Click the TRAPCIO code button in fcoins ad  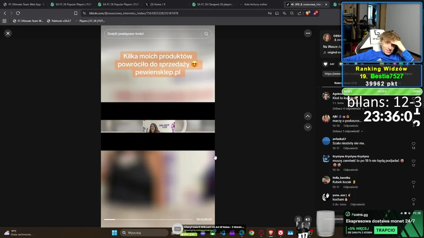point(386,230)
